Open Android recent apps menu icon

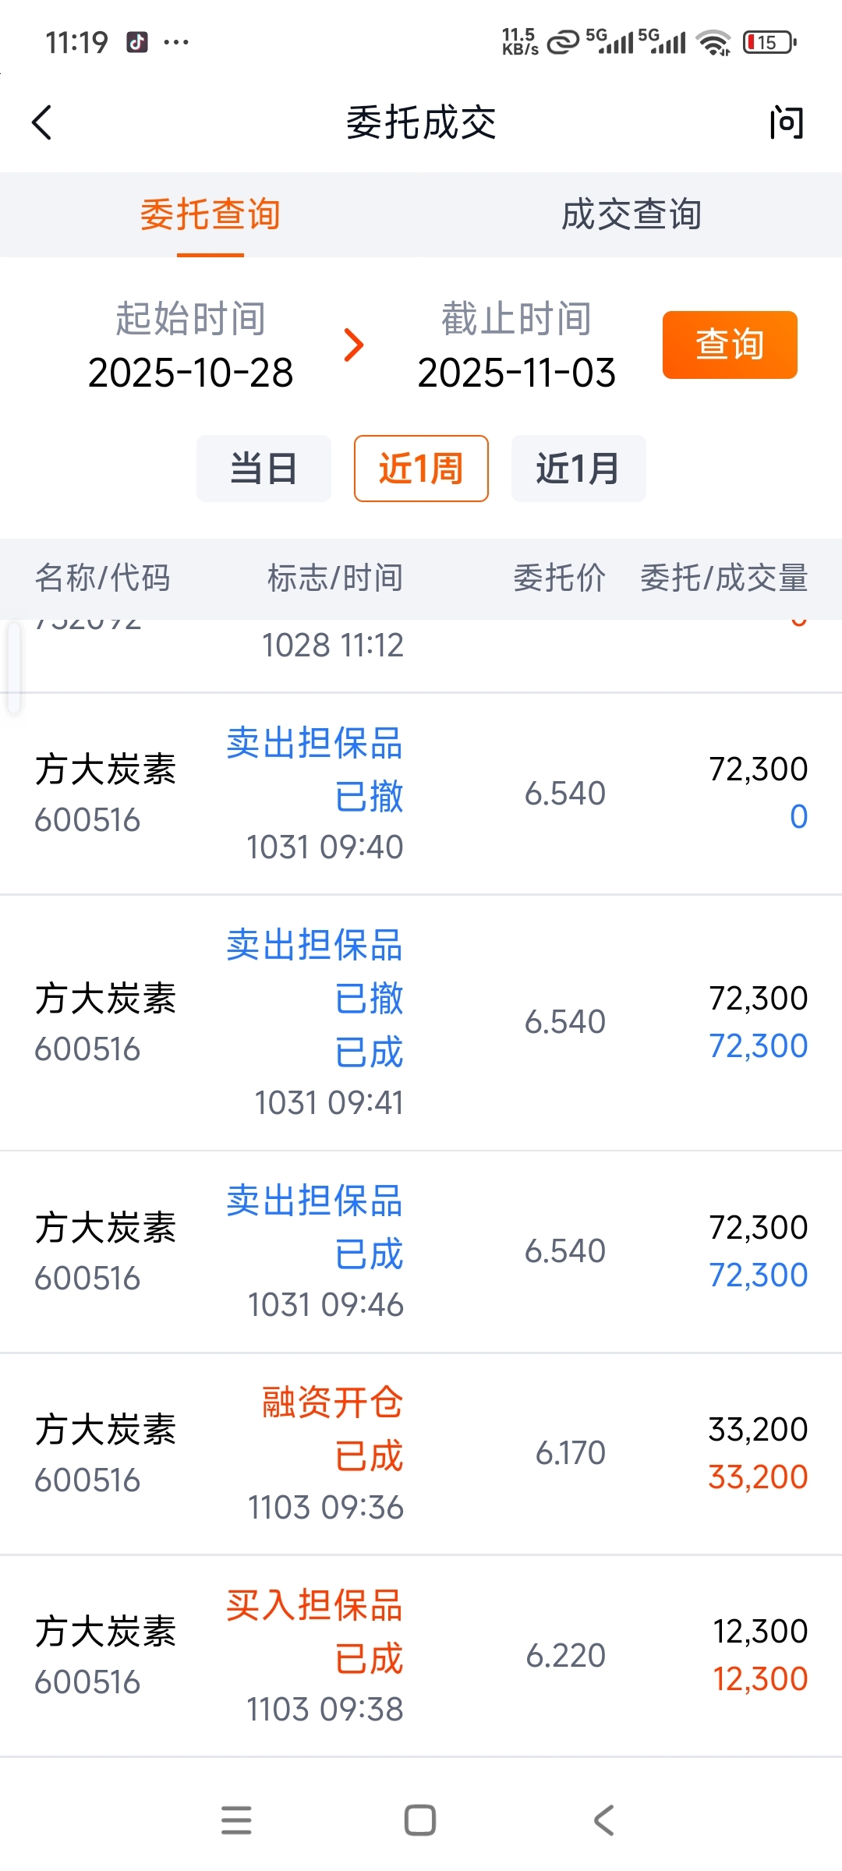pyautogui.click(x=236, y=1820)
